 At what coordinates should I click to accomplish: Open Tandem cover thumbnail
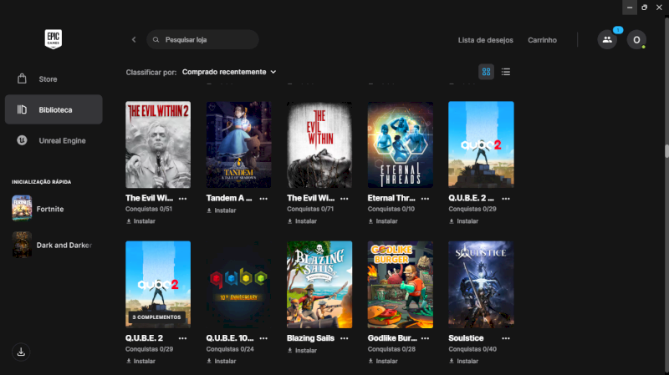tap(238, 144)
